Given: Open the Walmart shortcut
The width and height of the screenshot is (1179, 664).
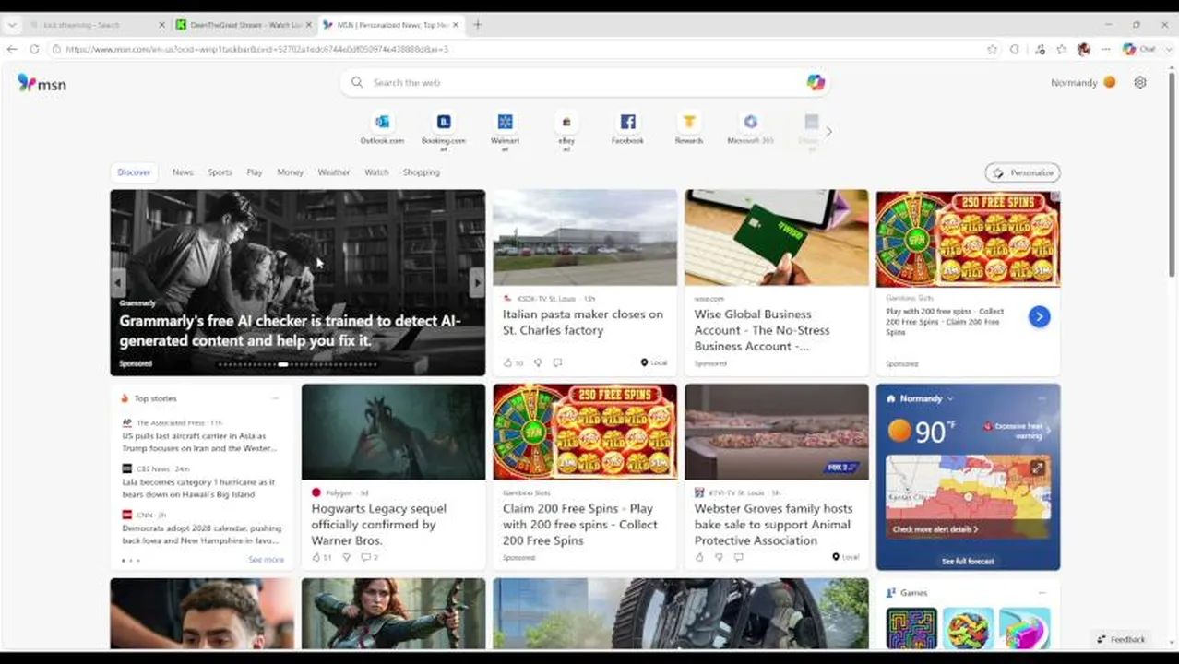Looking at the screenshot, I should click(x=505, y=129).
